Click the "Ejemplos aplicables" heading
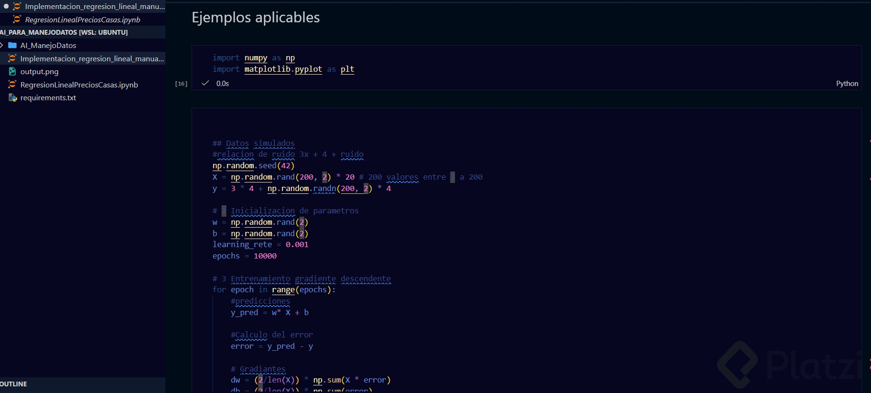871x393 pixels. (x=256, y=18)
